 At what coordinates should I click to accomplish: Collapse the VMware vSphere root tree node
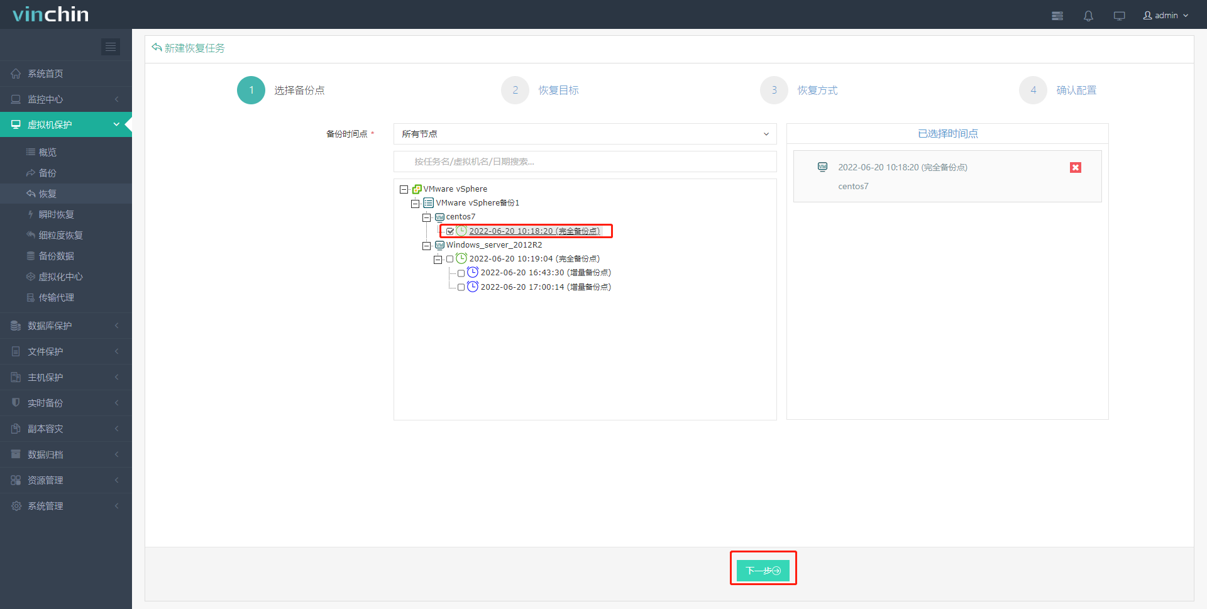(404, 189)
